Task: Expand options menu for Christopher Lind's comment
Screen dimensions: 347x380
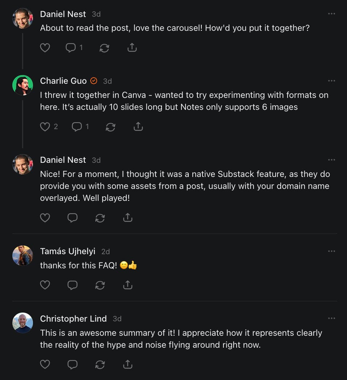Action: coord(331,318)
